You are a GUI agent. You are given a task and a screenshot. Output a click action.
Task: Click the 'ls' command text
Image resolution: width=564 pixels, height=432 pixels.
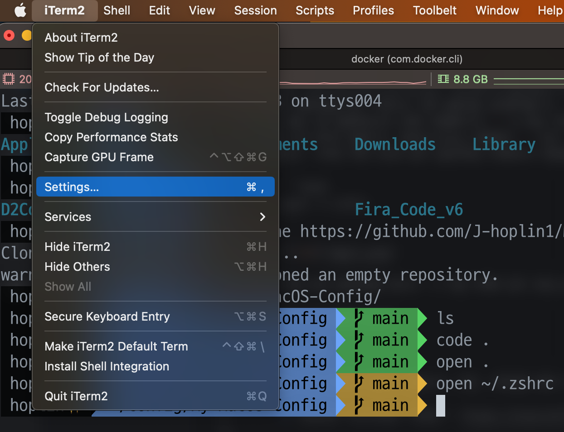445,318
